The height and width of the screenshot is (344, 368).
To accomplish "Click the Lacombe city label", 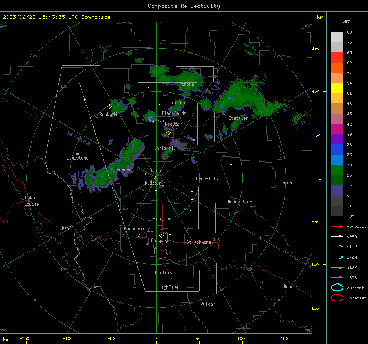I will coord(176,103).
